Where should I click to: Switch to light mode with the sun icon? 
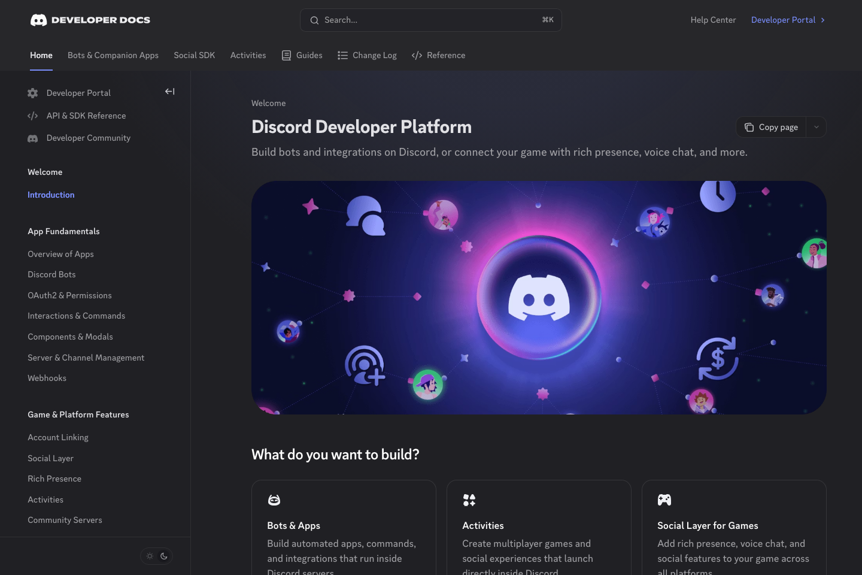150,556
